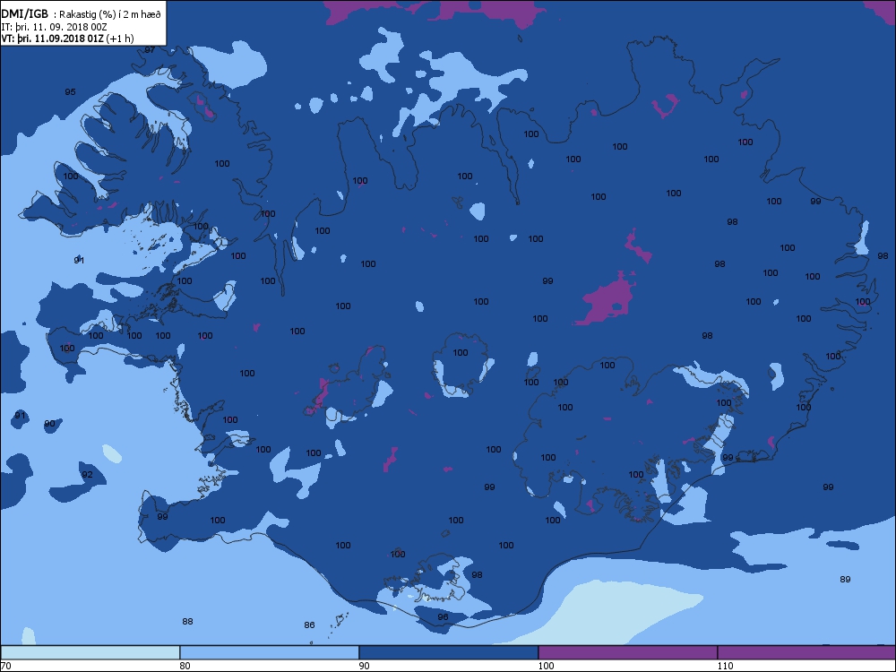Select the 'DMI/IGB' header label
This screenshot has width=896, height=672.
[24, 13]
